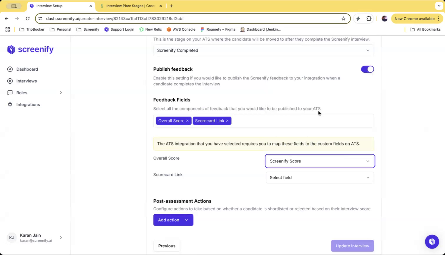The image size is (445, 255).
Task: Close the Interview Setup tab
Action: (x=91, y=6)
